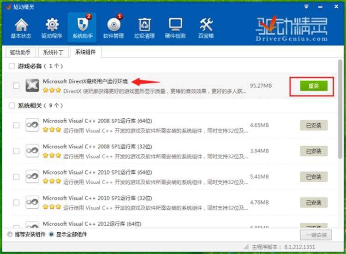Click the Microsoft Visual C++ 2008 SP1运行库 (32位) title
346x254 pixels.
click(x=97, y=147)
